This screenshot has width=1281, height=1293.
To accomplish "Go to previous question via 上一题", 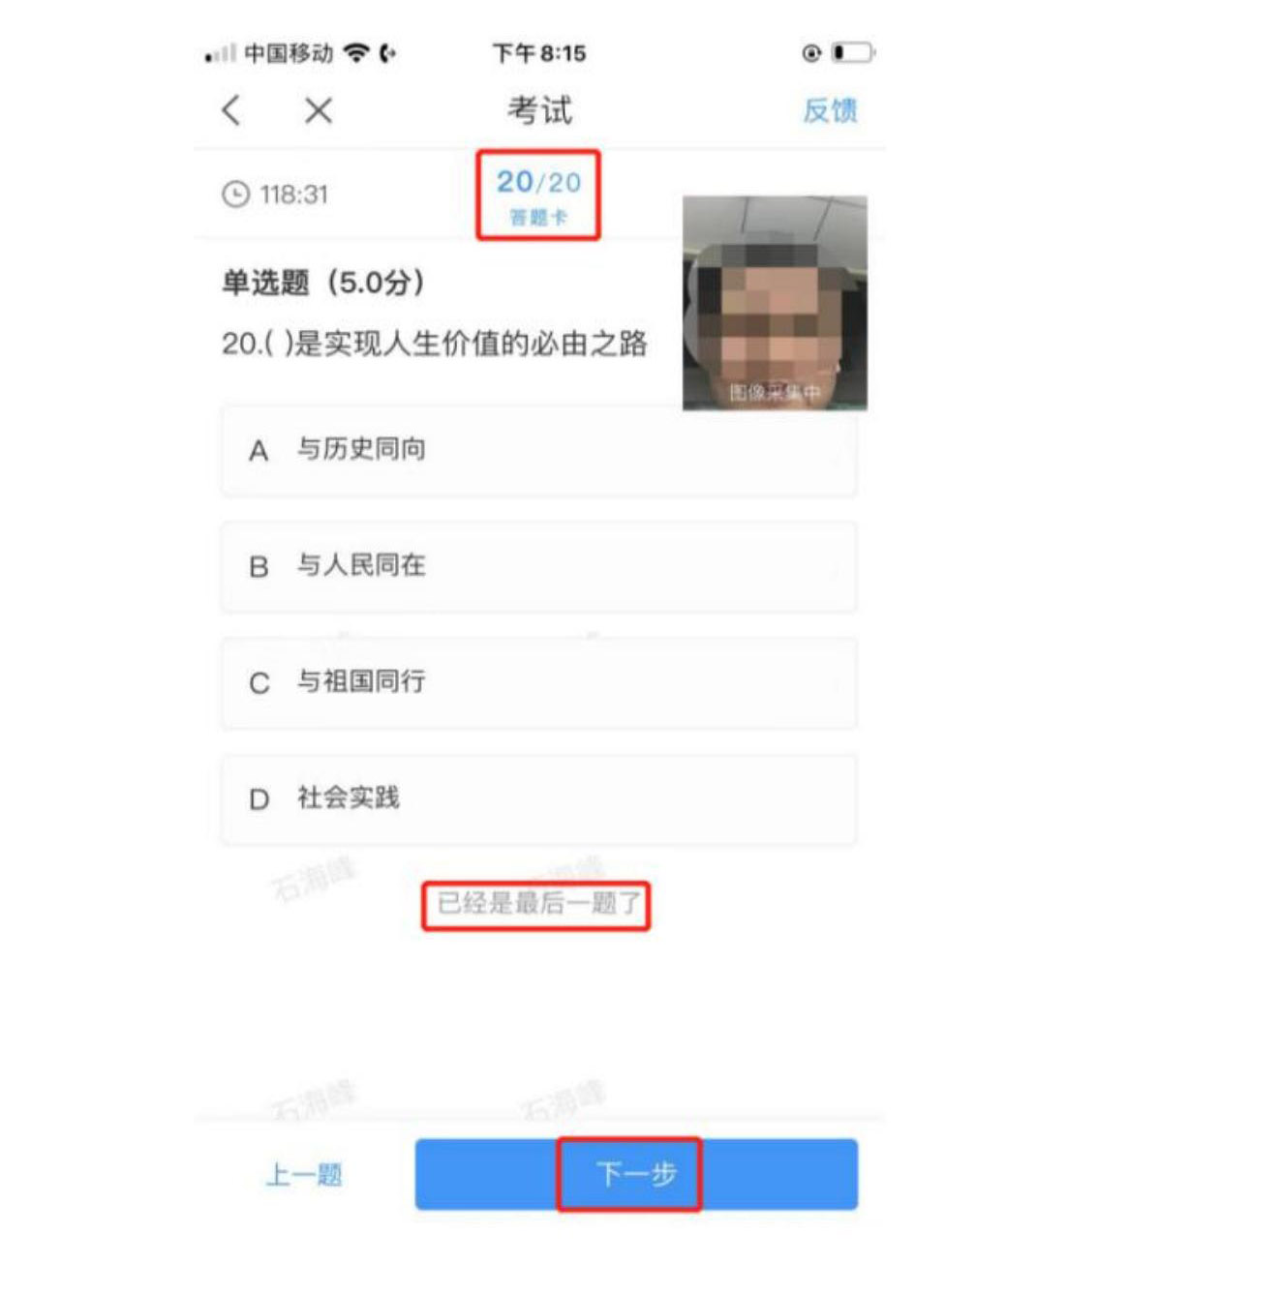I will point(304,1175).
